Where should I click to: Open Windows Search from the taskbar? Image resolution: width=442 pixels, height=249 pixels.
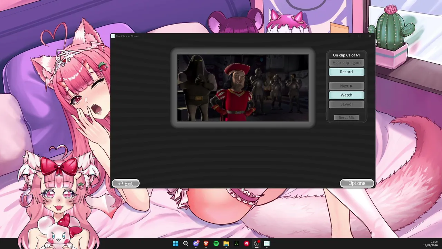pos(186,243)
